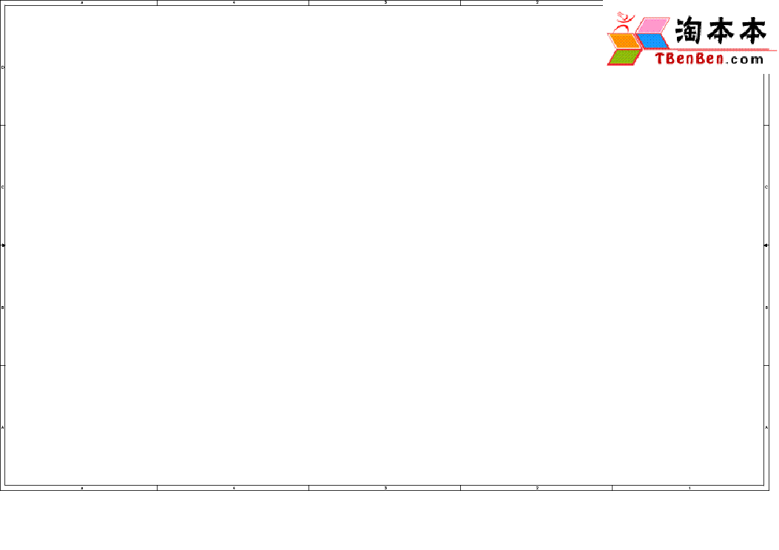The image size is (779, 550).
Task: Click the leftmost column label on bottom border
Action: (81, 488)
